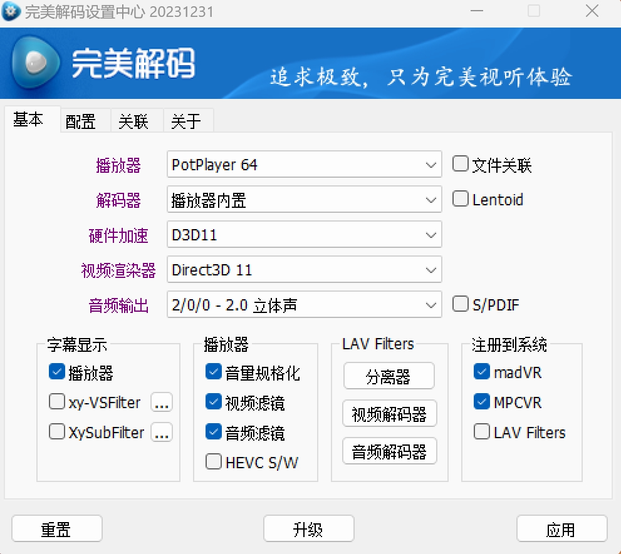Enable the 文件关联 checkbox
Image resolution: width=621 pixels, height=554 pixels.
tap(461, 165)
